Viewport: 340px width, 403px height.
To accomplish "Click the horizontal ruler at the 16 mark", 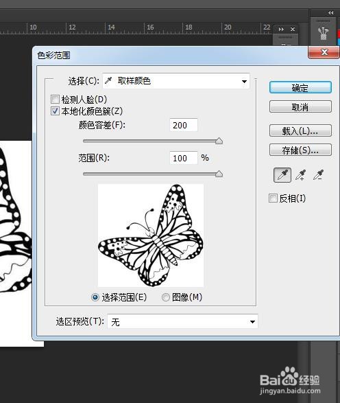I will [x=150, y=27].
